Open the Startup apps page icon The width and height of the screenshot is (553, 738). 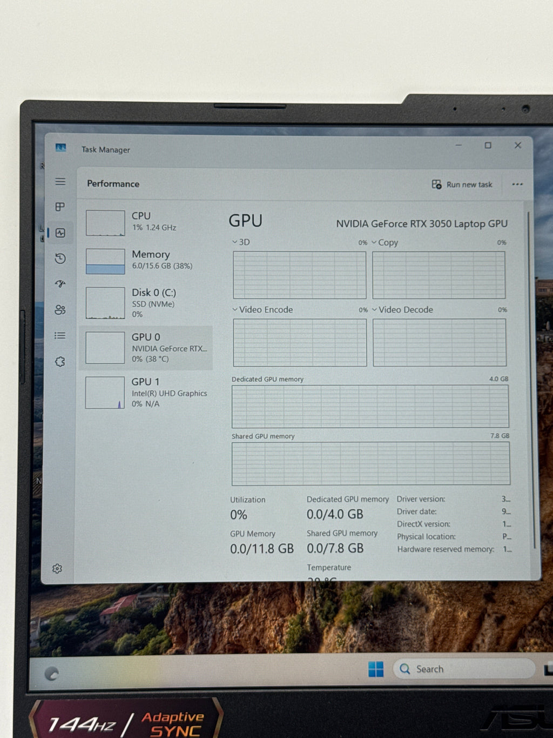60,284
